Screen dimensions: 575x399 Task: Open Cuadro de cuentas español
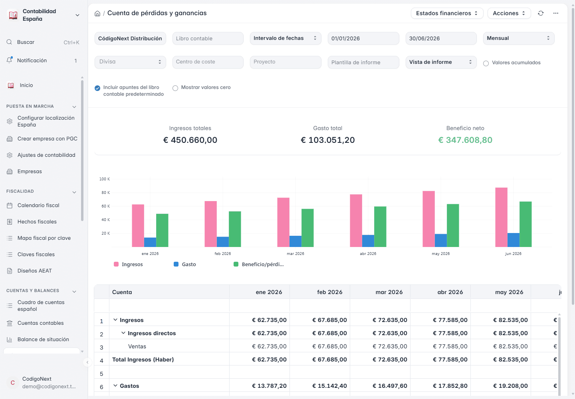coord(42,306)
